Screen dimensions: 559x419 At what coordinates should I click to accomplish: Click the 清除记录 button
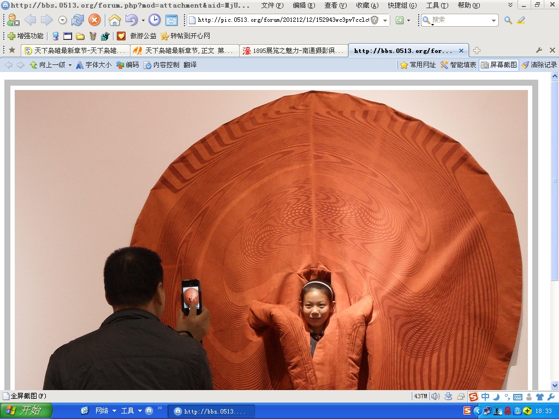[x=539, y=65]
